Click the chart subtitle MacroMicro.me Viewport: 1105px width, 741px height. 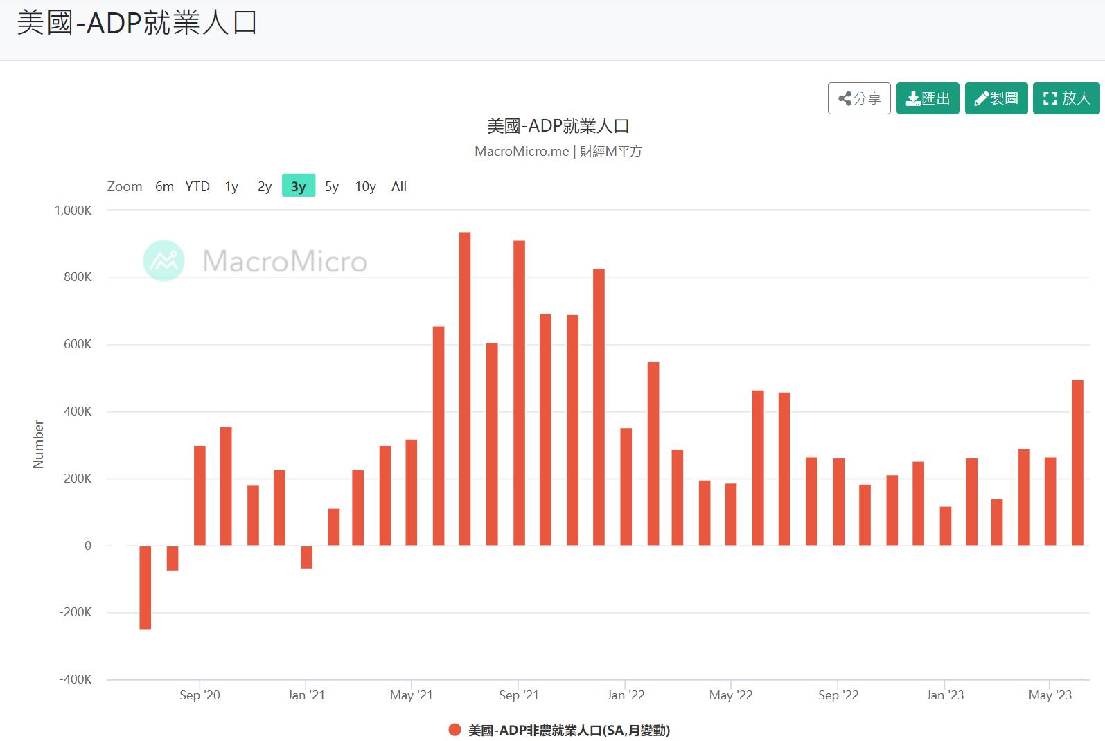[521, 152]
